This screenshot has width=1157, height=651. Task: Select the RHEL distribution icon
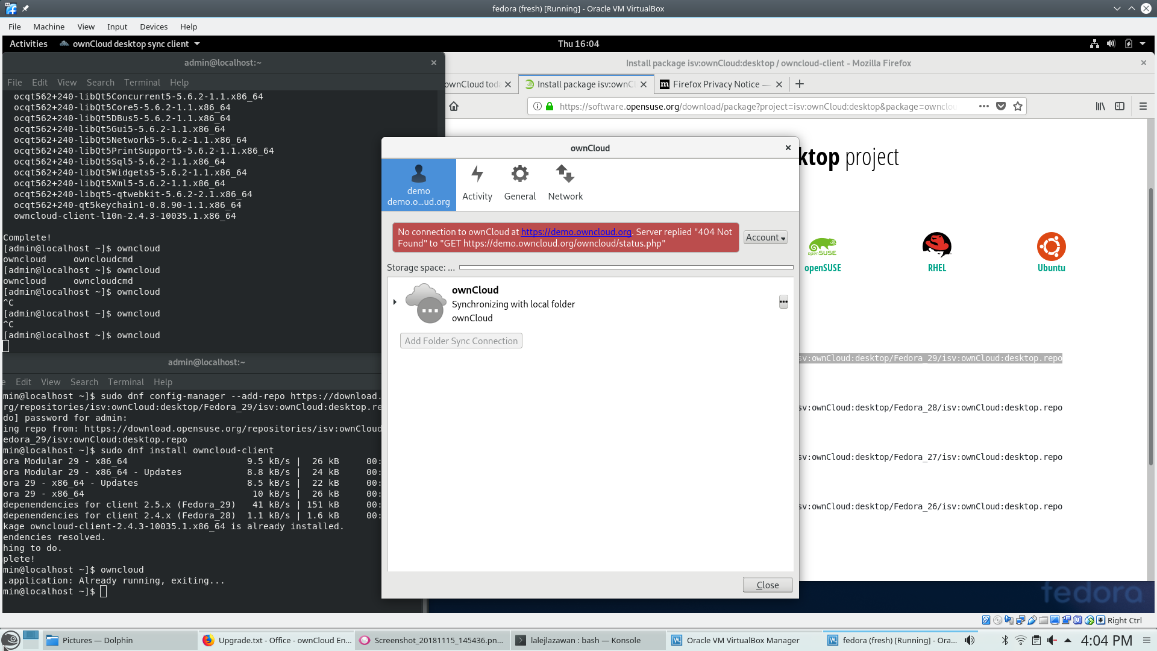pos(937,245)
